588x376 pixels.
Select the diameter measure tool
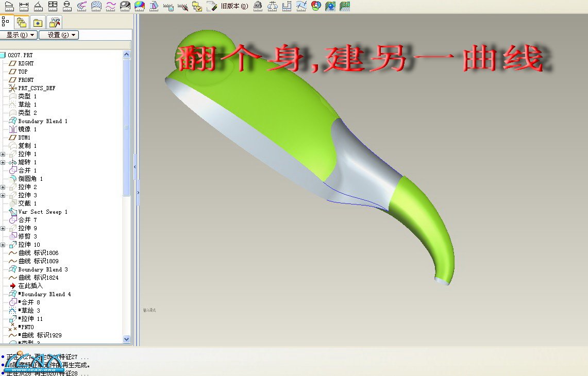tap(67, 6)
